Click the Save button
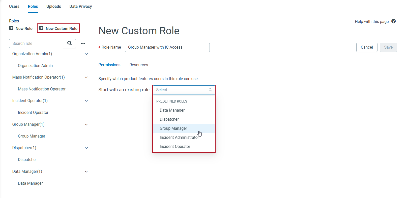 pyautogui.click(x=388, y=47)
